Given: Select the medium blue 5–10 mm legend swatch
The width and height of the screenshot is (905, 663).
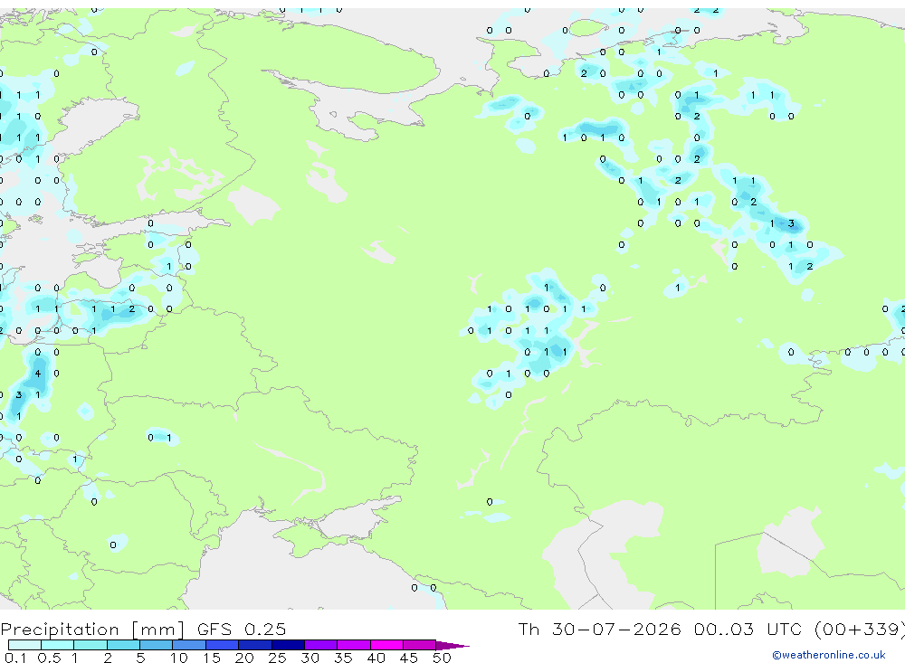Looking at the screenshot, I should coord(157,645).
